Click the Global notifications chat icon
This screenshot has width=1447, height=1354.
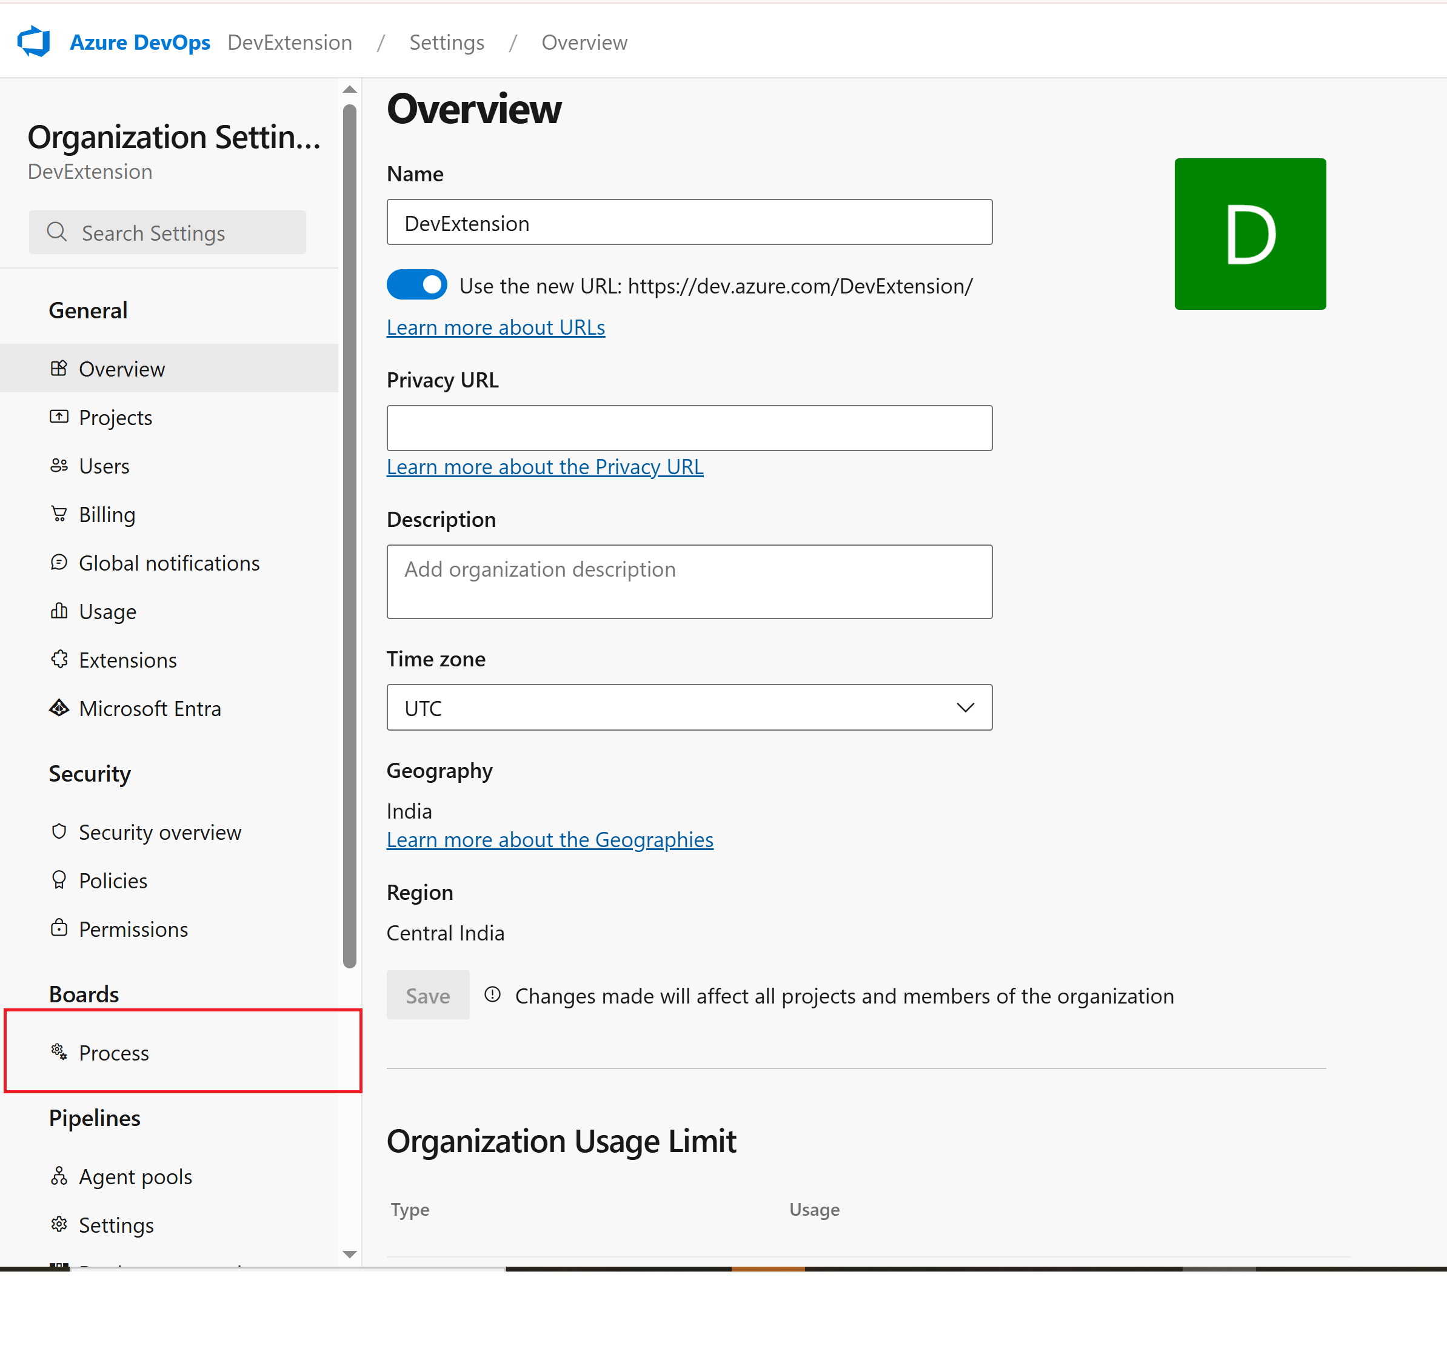pyautogui.click(x=59, y=563)
